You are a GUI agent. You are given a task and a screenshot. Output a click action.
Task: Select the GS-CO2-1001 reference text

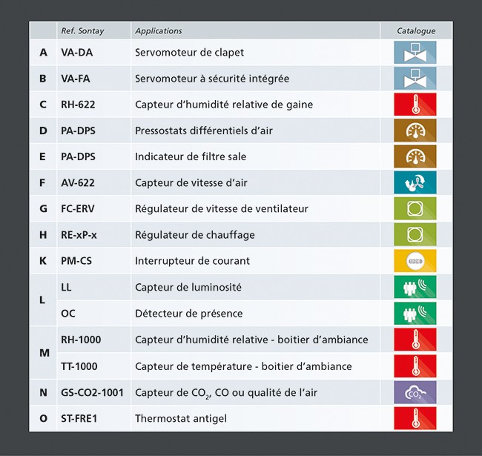click(92, 392)
